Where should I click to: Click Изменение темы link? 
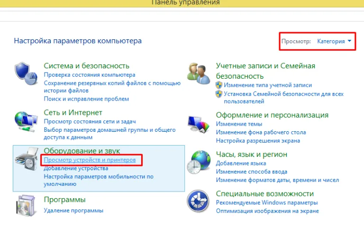(239, 124)
